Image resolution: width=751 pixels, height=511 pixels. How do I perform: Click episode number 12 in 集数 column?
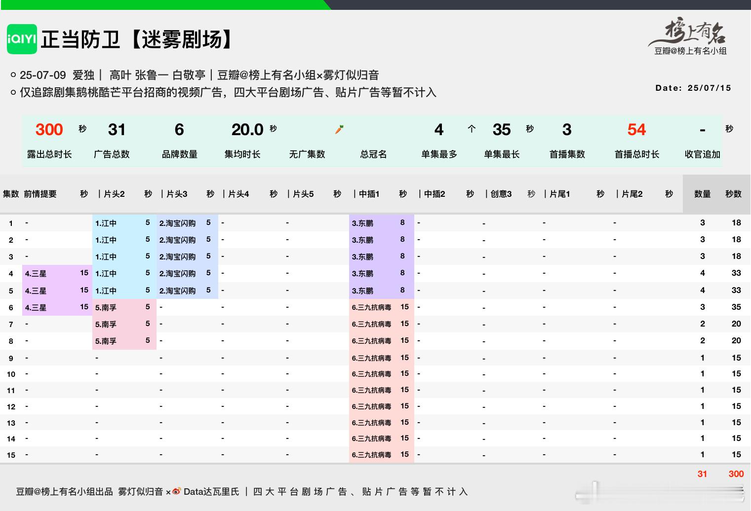pos(11,406)
